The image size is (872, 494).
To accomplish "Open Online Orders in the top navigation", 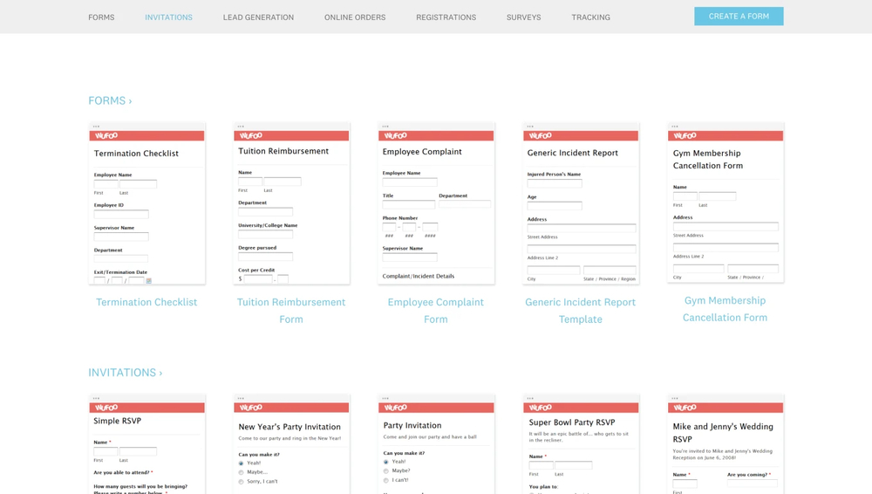I will [355, 17].
